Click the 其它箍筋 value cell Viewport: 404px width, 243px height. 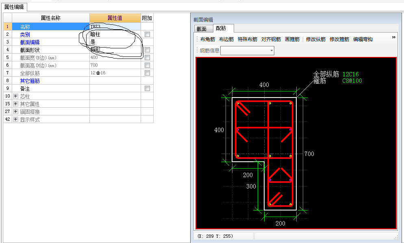tap(115, 80)
